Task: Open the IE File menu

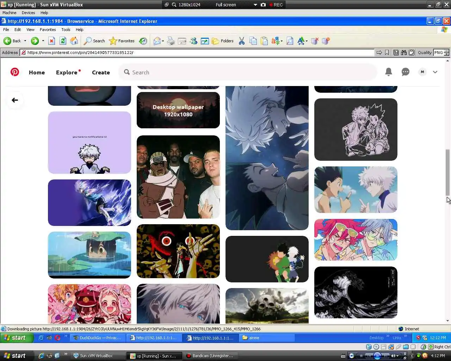Action: point(6,30)
